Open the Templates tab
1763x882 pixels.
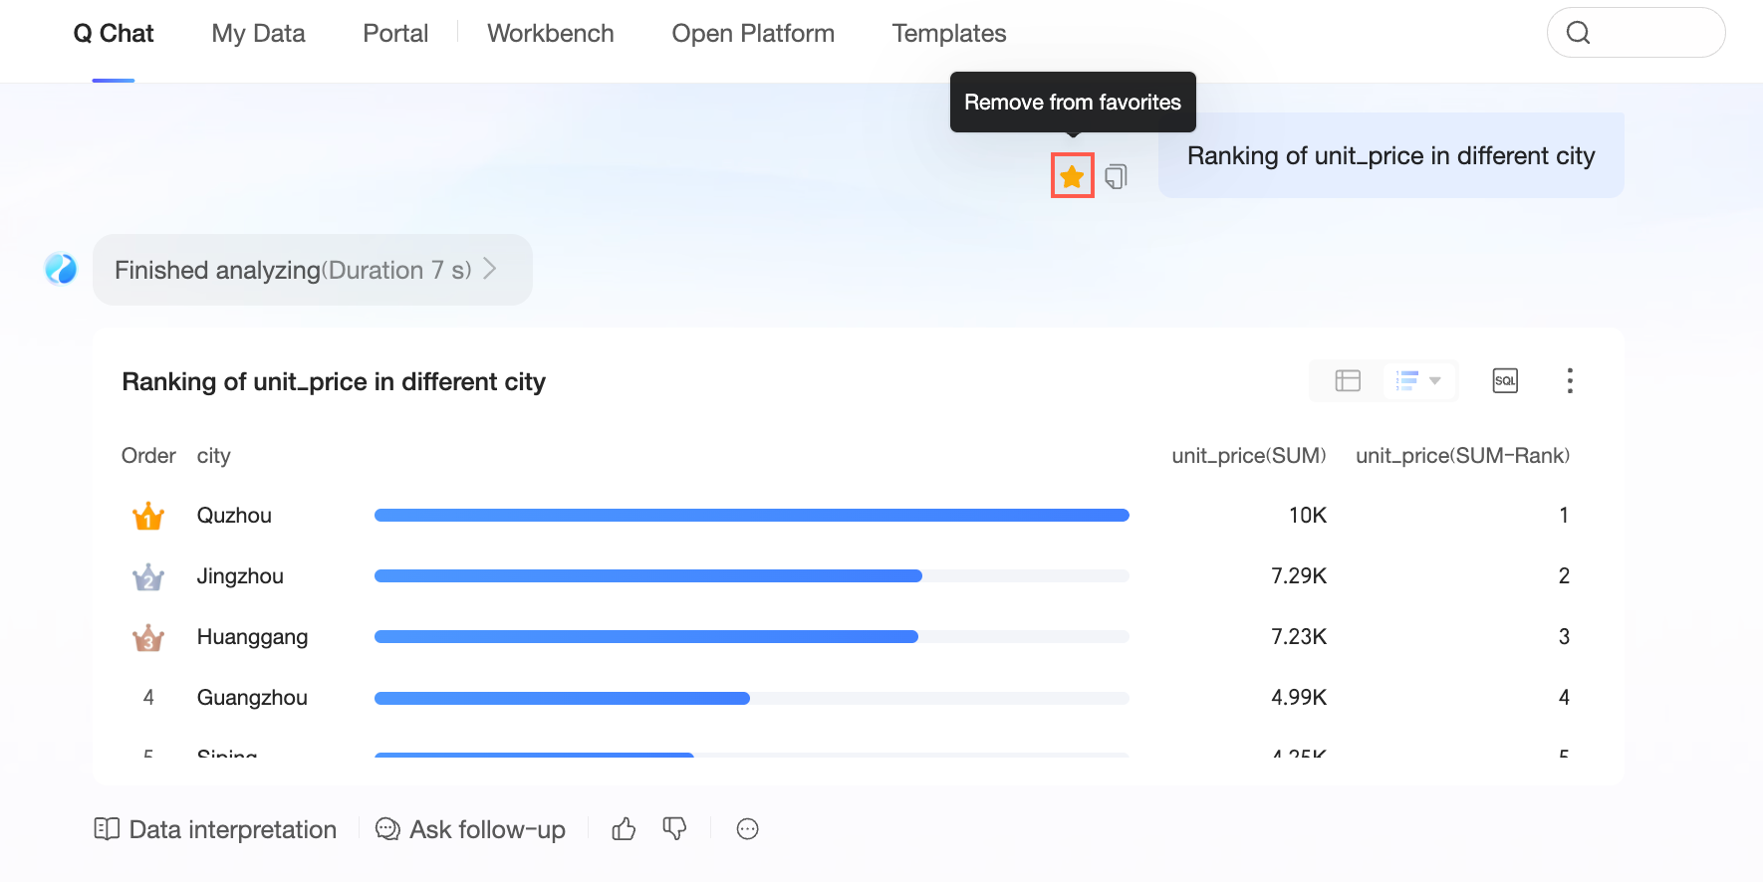(948, 33)
